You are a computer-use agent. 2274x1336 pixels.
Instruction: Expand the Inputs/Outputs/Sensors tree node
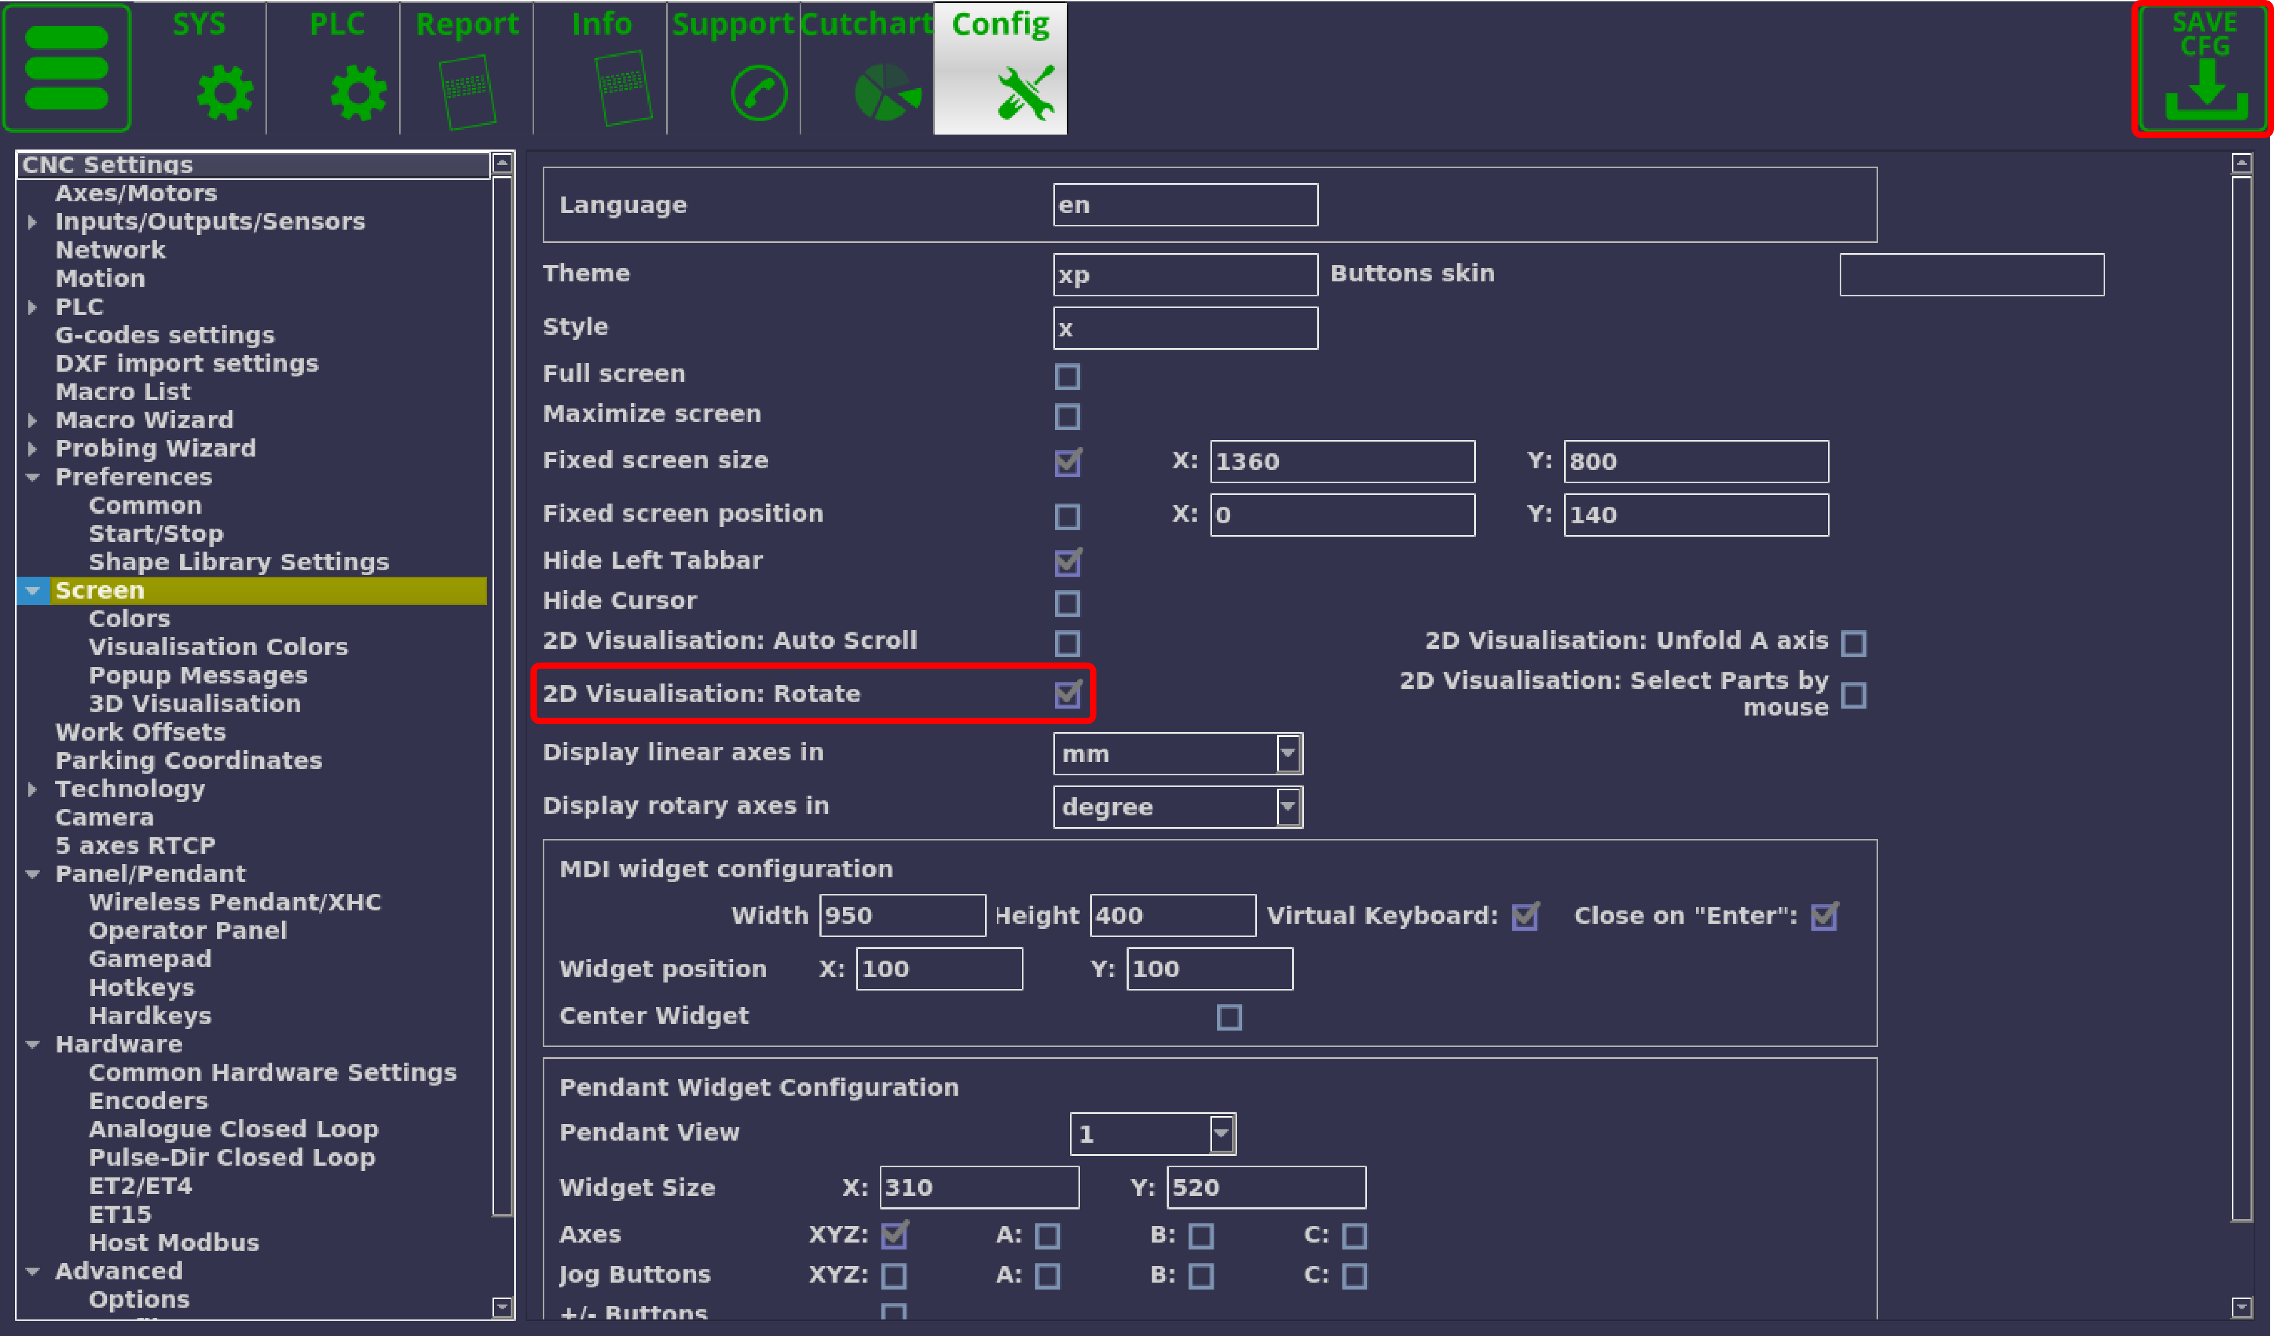[x=33, y=222]
